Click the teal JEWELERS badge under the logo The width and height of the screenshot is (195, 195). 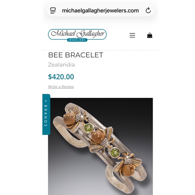[77, 40]
